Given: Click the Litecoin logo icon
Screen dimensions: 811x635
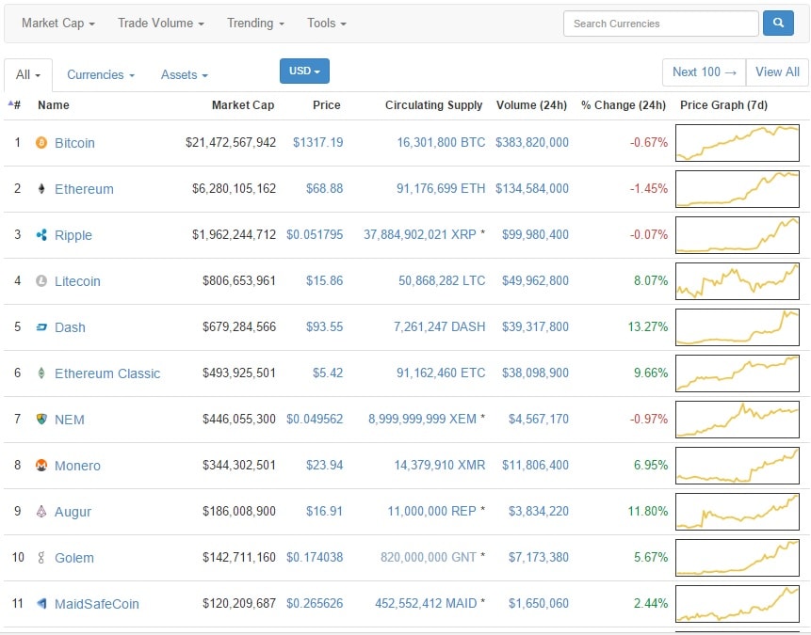Looking at the screenshot, I should [x=41, y=281].
